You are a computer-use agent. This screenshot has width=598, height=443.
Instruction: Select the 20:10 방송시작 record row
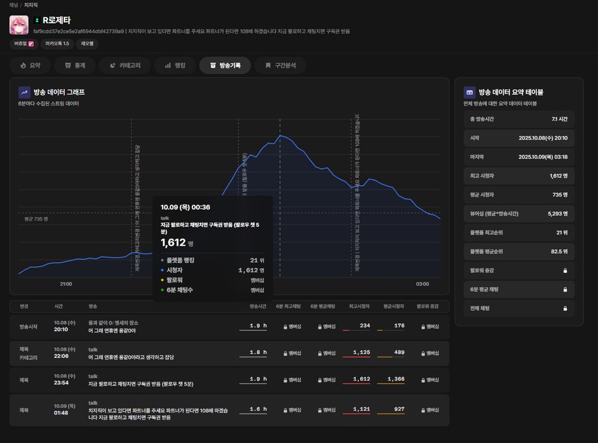click(x=229, y=325)
